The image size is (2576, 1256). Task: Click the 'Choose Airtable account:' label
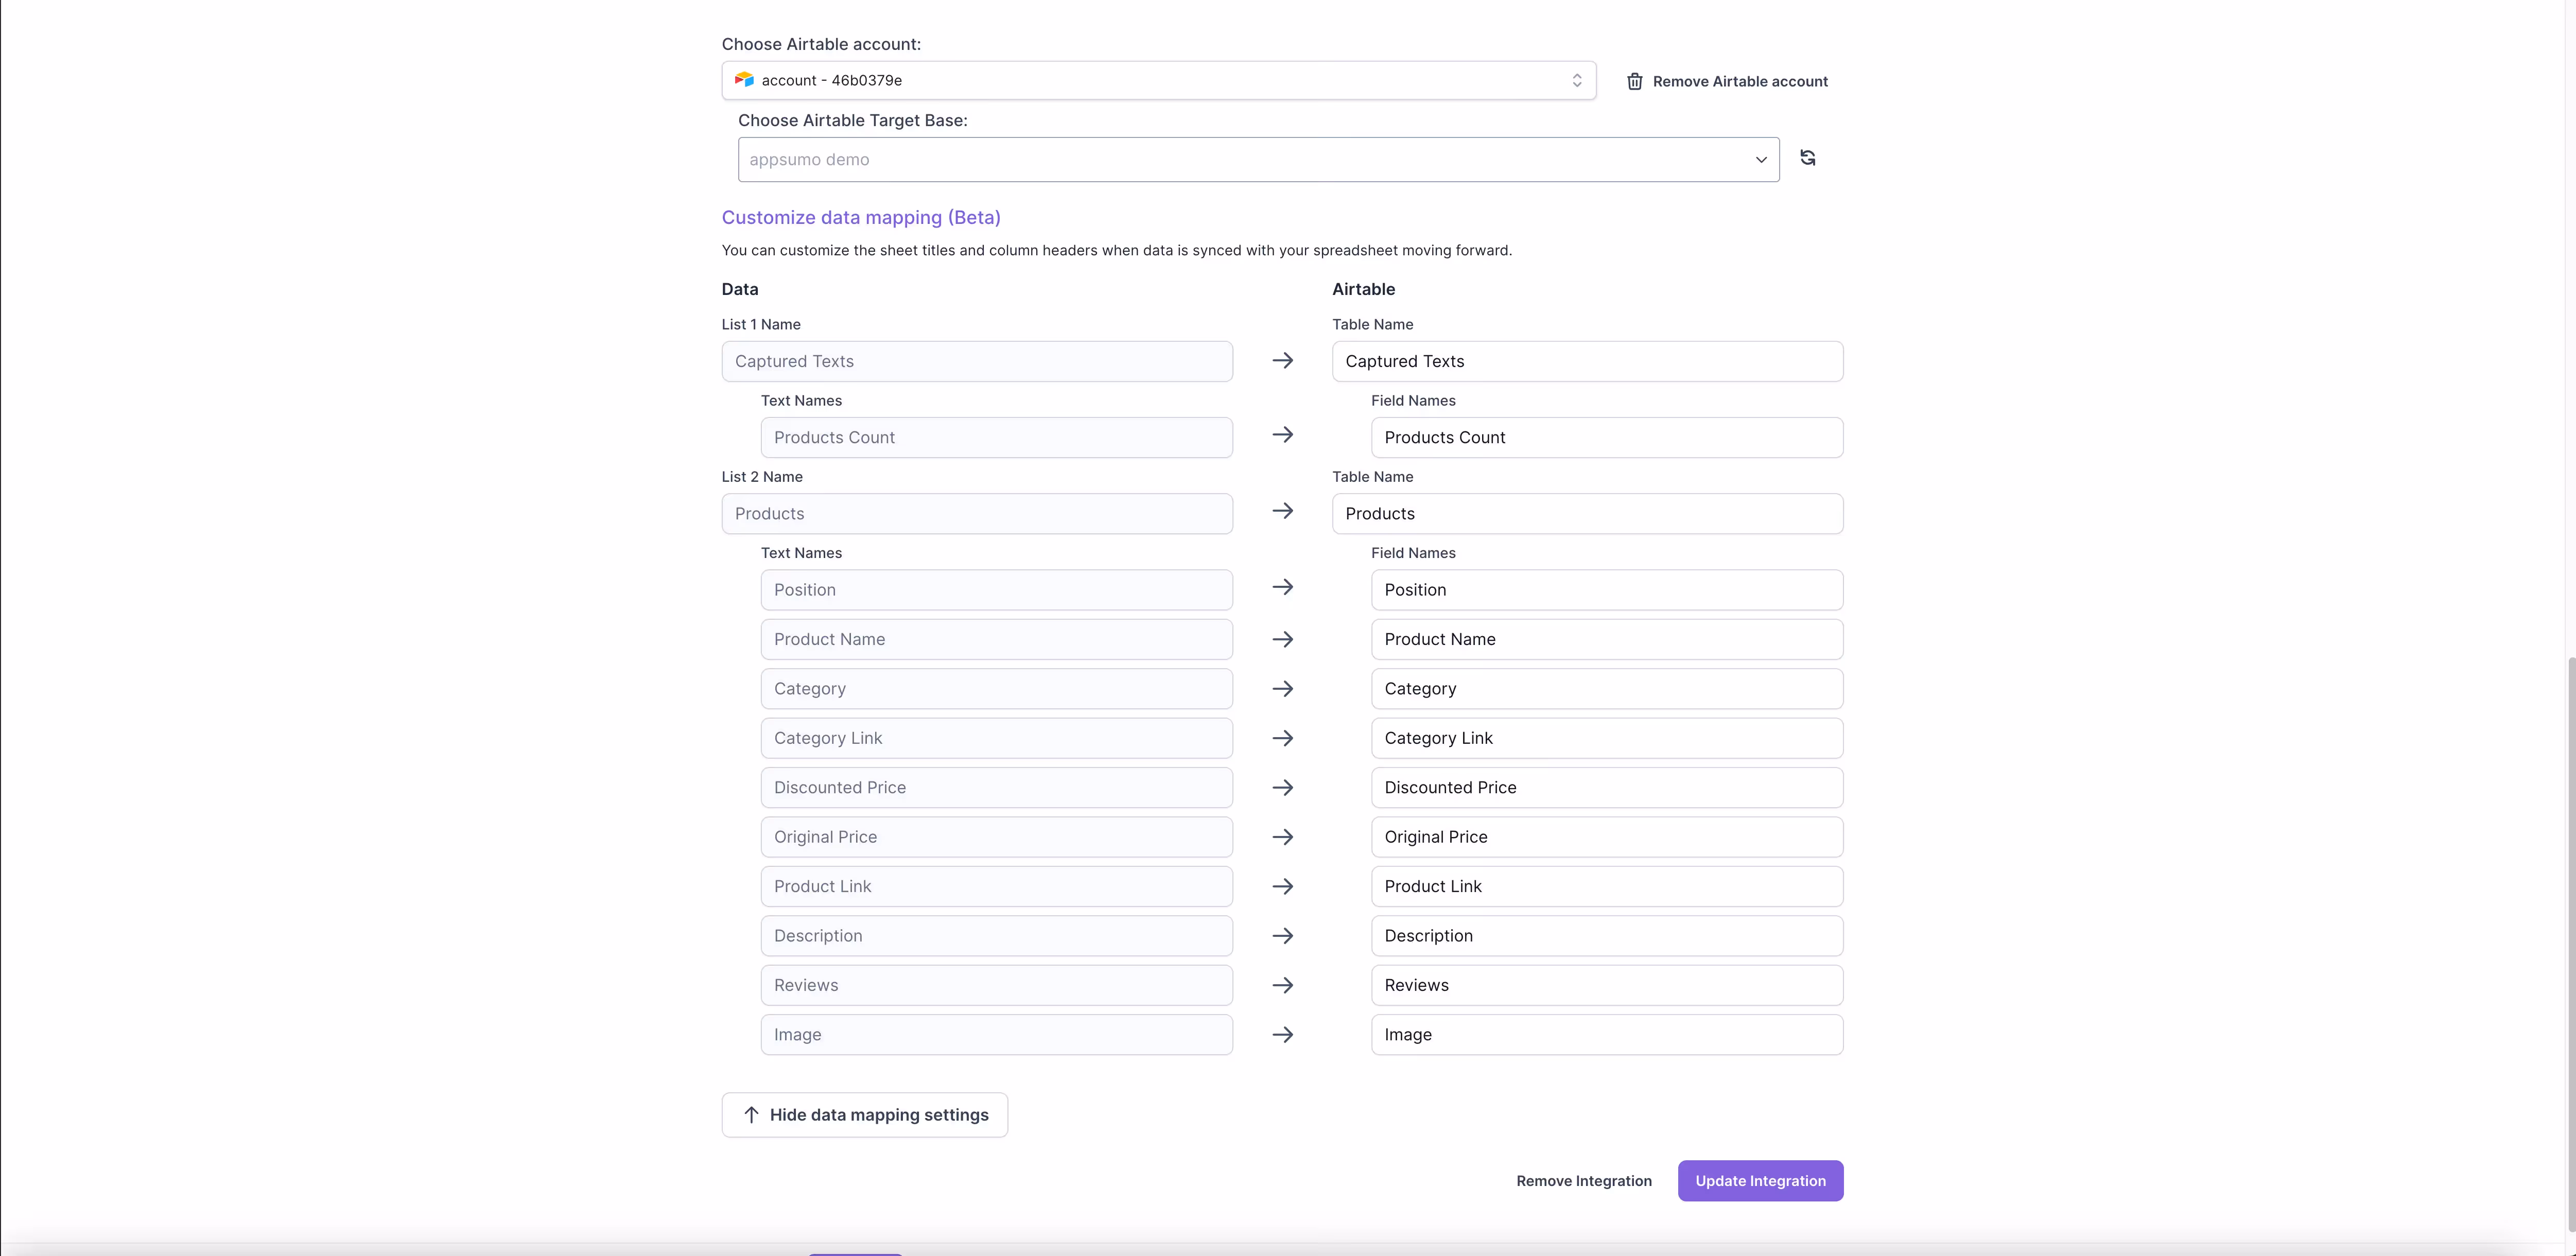click(821, 44)
